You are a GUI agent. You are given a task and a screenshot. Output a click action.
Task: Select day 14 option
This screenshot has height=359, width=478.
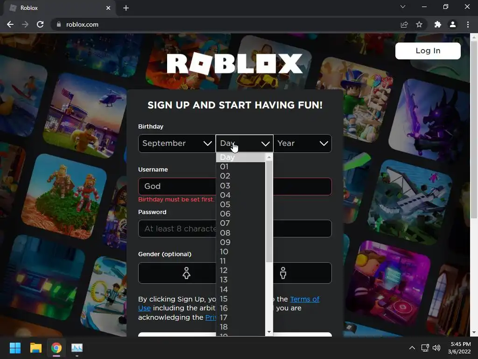pyautogui.click(x=240, y=289)
